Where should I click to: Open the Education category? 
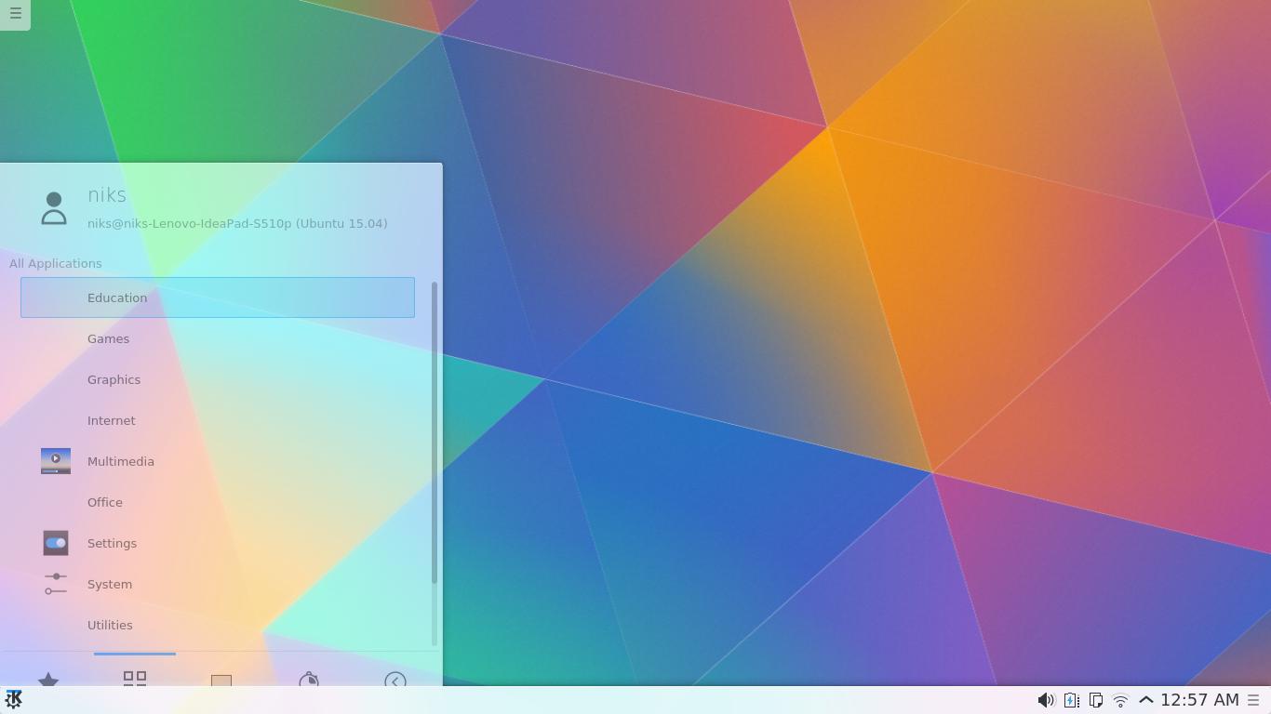pyautogui.click(x=117, y=297)
